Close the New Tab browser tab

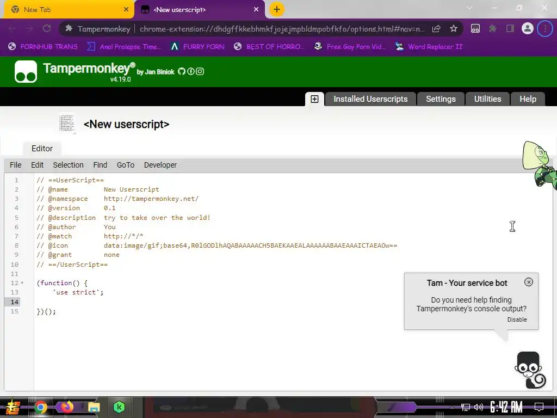coord(126,9)
